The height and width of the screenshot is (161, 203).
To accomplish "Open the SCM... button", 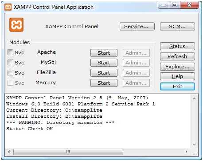I will (177, 26).
